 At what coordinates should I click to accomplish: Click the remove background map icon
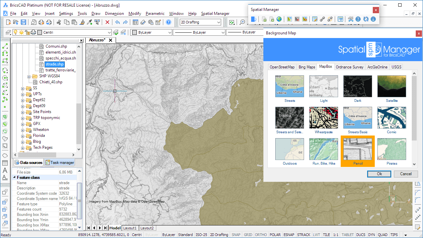click(x=297, y=19)
